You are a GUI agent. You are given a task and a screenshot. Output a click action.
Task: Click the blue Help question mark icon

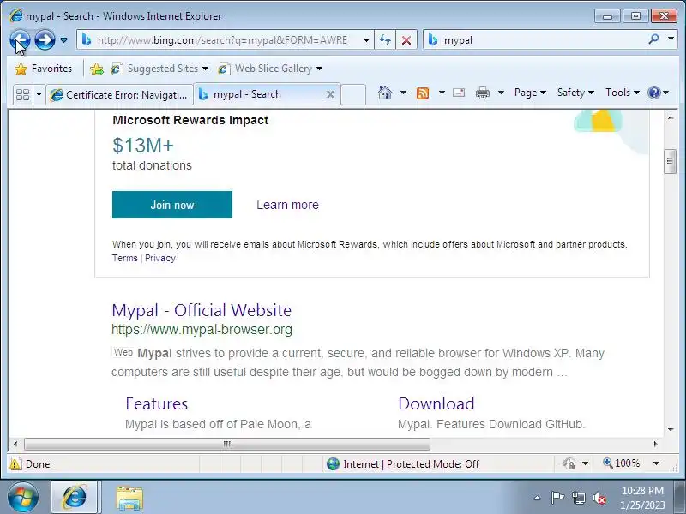point(654,93)
